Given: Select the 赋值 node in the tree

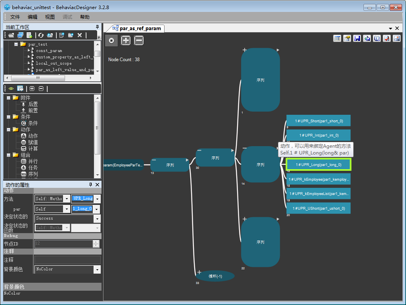Looking at the screenshot, I should pos(33,142).
